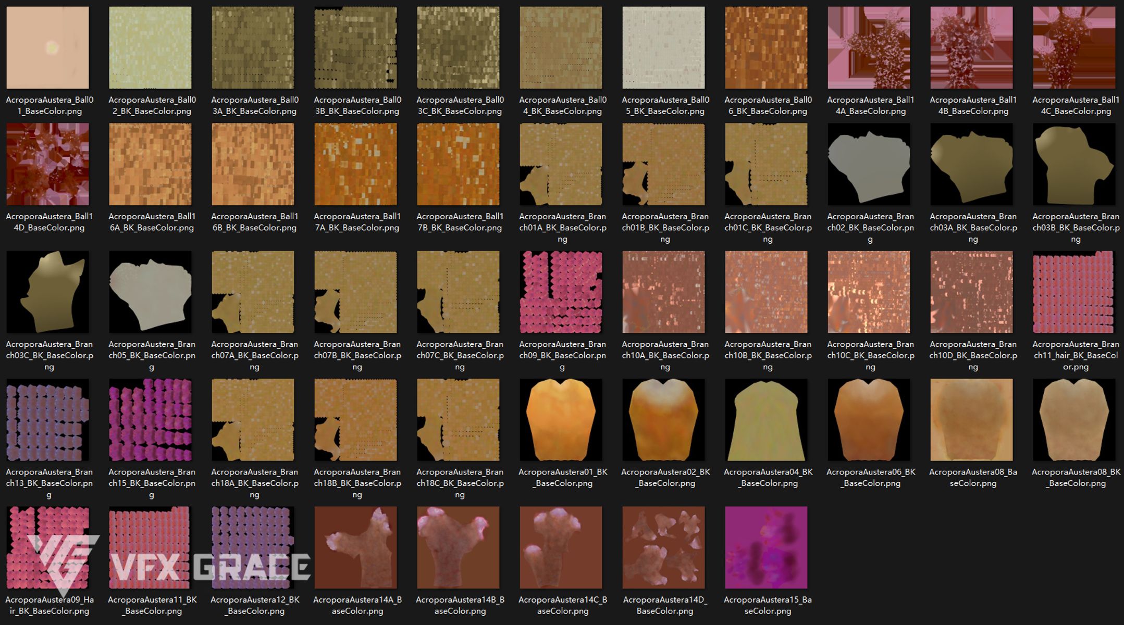Select magenta AcroporaAustera_Branch15_BK_BaseColor.png thumbnail
Viewport: 1124px width, 625px height.
point(150,419)
